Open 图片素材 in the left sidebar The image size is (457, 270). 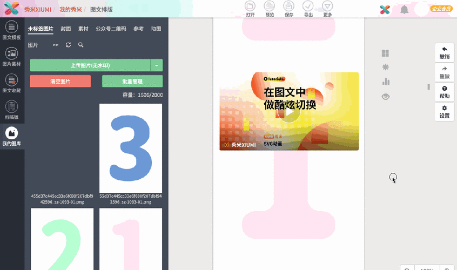click(11, 57)
